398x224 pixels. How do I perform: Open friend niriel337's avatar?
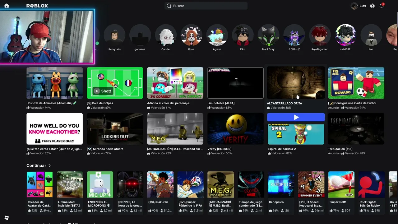[345, 35]
